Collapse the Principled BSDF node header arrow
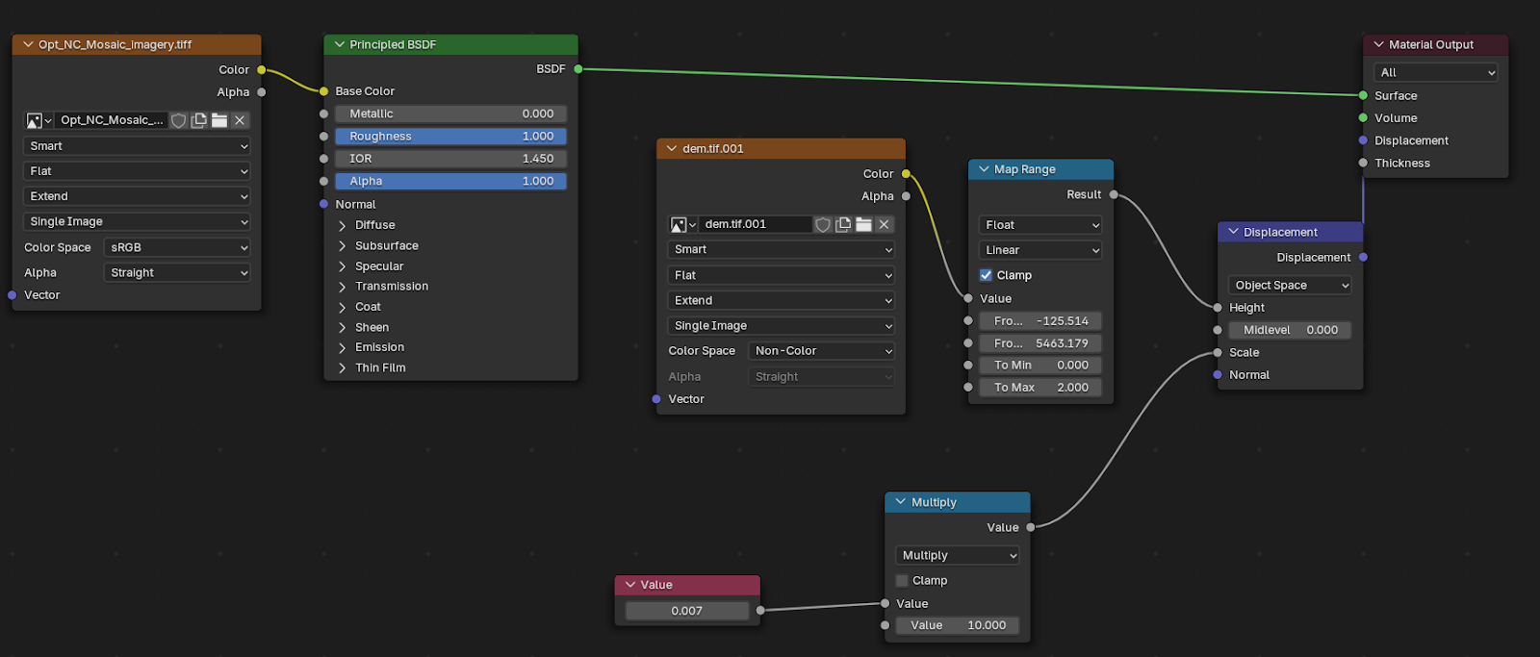 339,44
